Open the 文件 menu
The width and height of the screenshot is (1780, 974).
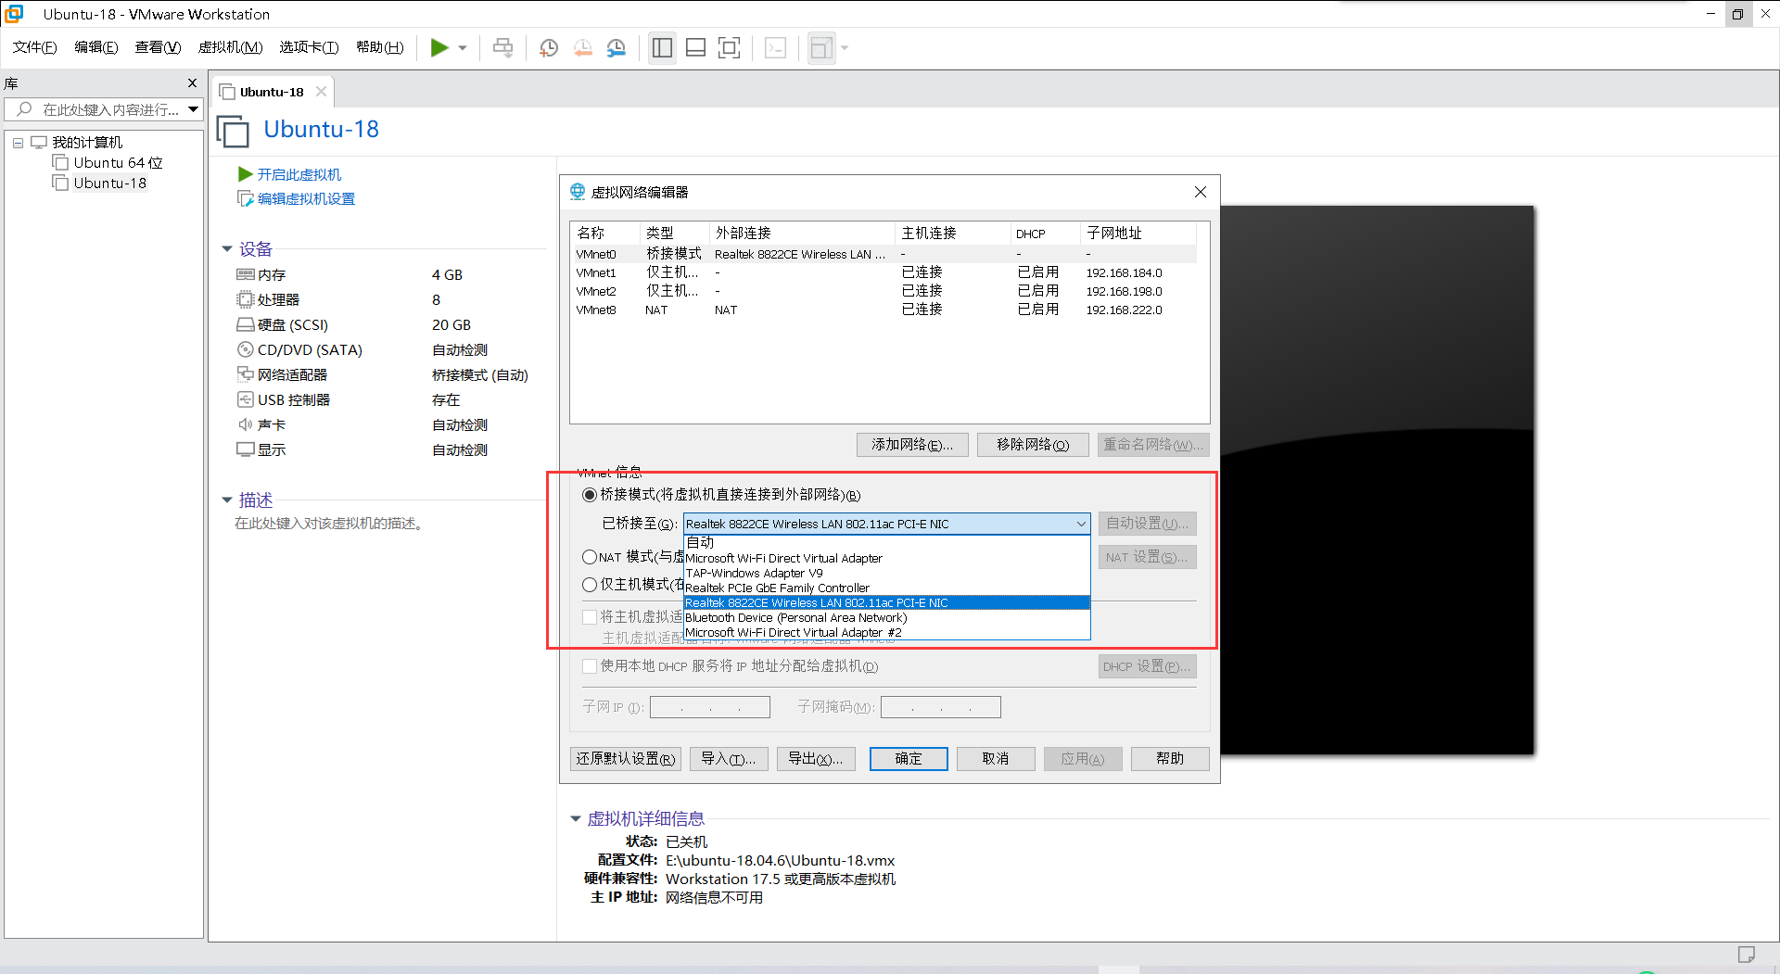coord(34,47)
